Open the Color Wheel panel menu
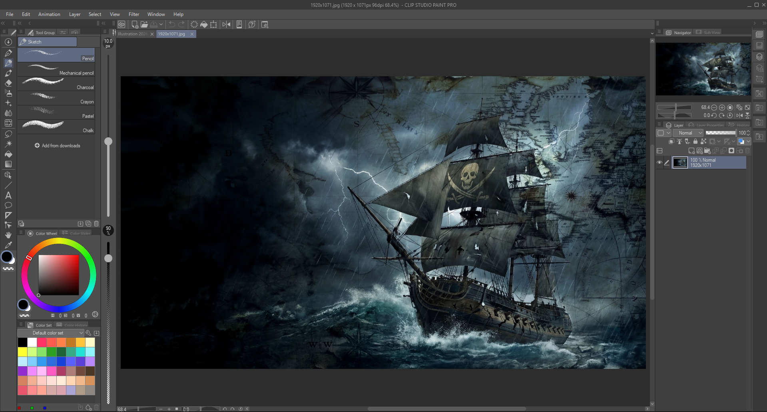The width and height of the screenshot is (767, 412). [21, 233]
